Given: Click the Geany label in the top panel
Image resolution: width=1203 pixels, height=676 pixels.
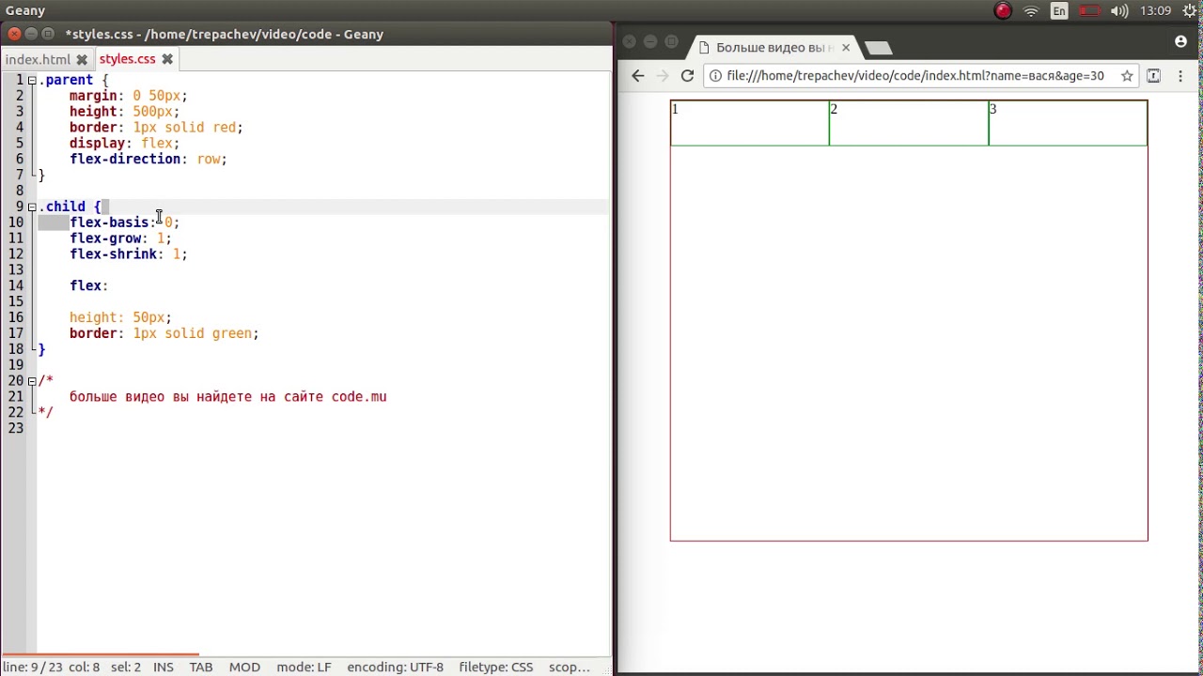Looking at the screenshot, I should pyautogui.click(x=25, y=11).
